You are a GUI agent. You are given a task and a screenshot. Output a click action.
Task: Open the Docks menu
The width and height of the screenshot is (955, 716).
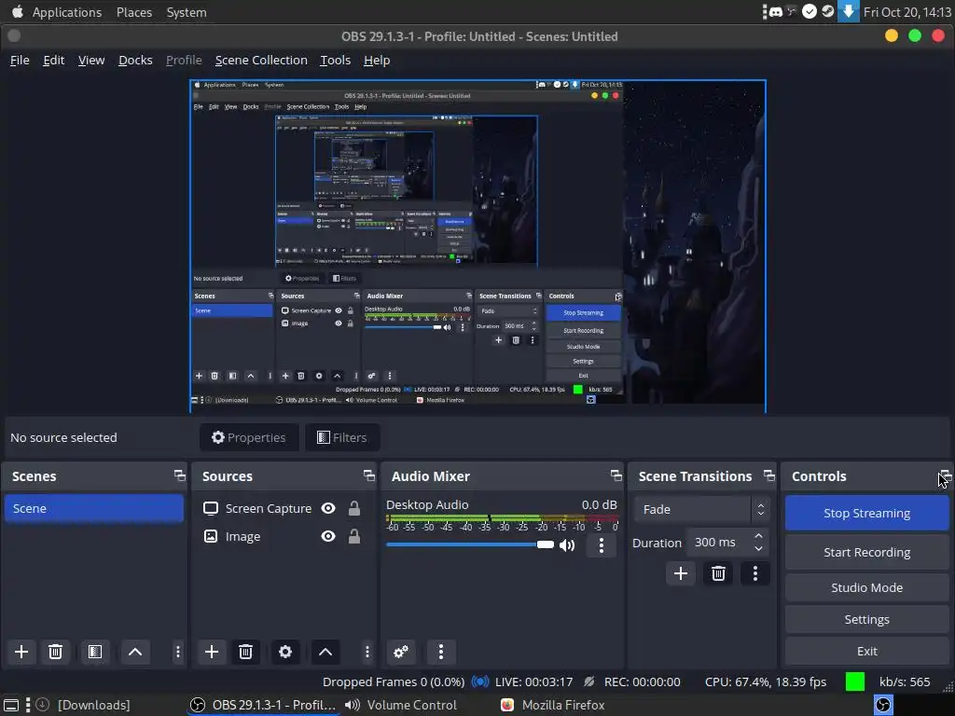tap(135, 61)
